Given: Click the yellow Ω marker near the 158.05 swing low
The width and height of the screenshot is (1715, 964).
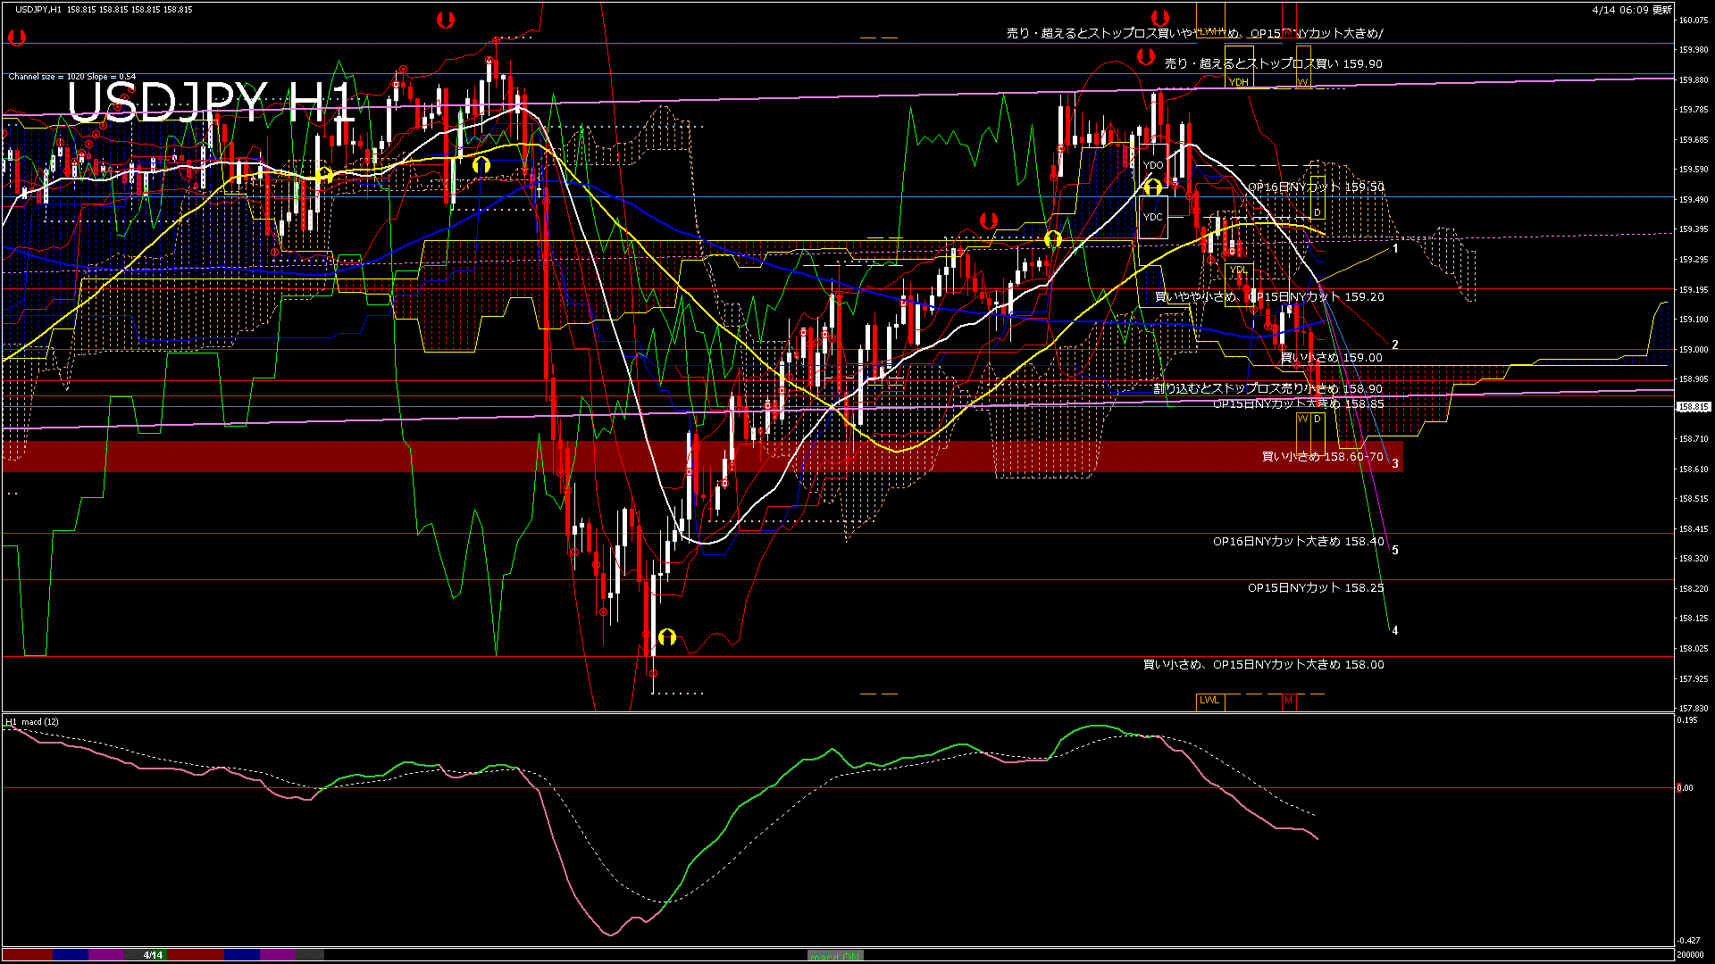Looking at the screenshot, I should point(667,636).
